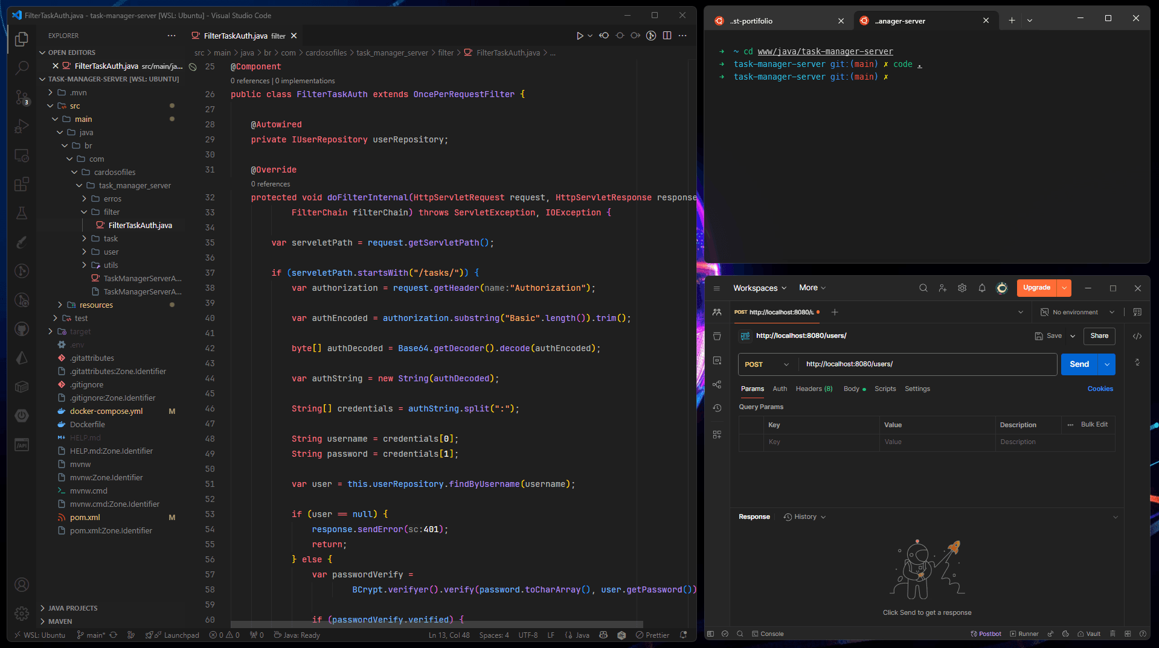Viewport: 1159px width, 648px height.
Task: Open the Postman History sidebar icon
Action: point(717,408)
